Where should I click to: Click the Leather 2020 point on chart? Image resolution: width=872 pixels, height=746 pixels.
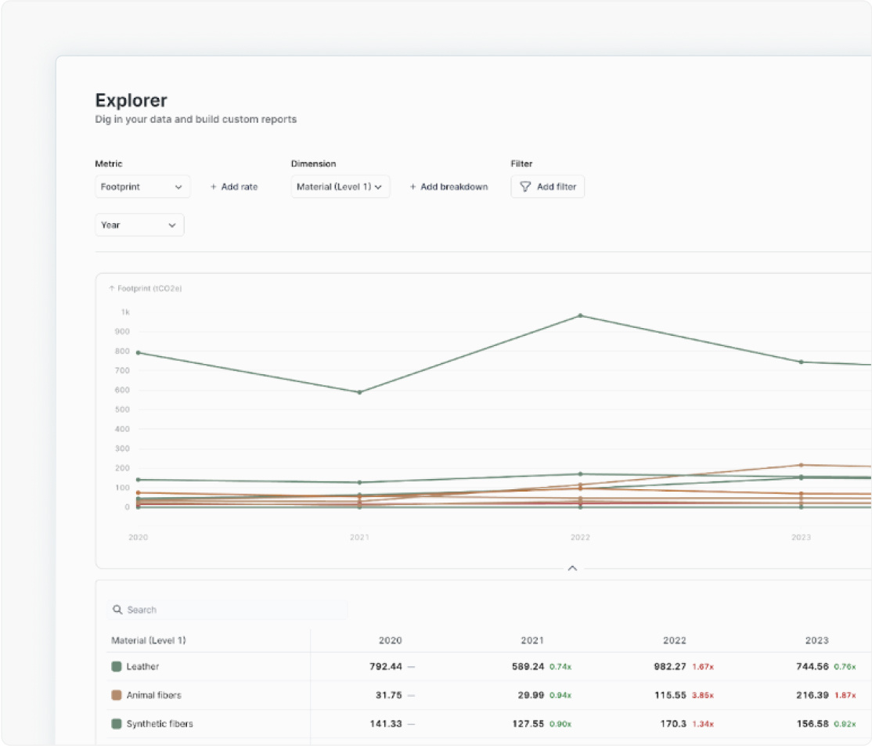click(x=138, y=353)
